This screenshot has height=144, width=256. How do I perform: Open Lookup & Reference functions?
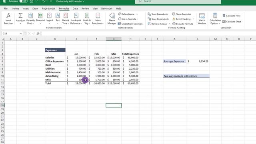pyautogui.click(x=76, y=19)
